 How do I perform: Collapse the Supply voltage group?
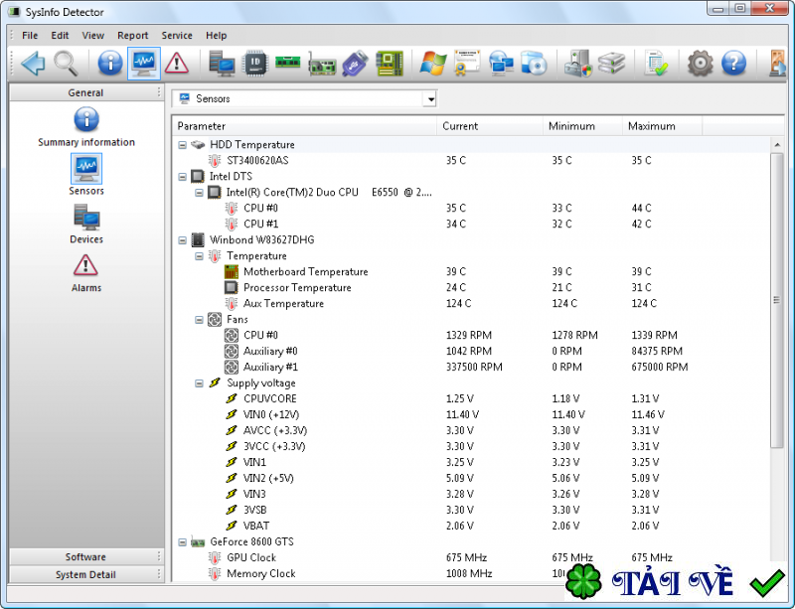coord(200,383)
